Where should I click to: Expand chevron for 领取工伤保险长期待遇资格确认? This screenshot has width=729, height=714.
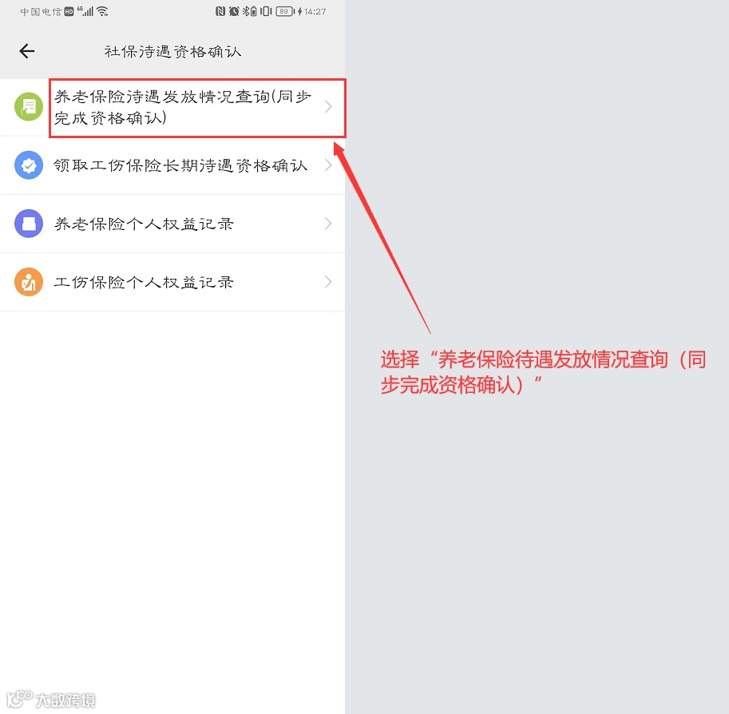point(328,165)
